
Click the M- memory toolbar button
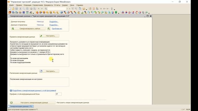point(108,9)
